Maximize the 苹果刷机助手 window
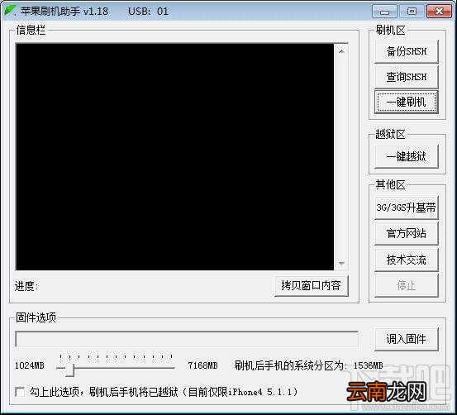Viewport: 457px width, 415px height. pyautogui.click(x=412, y=12)
